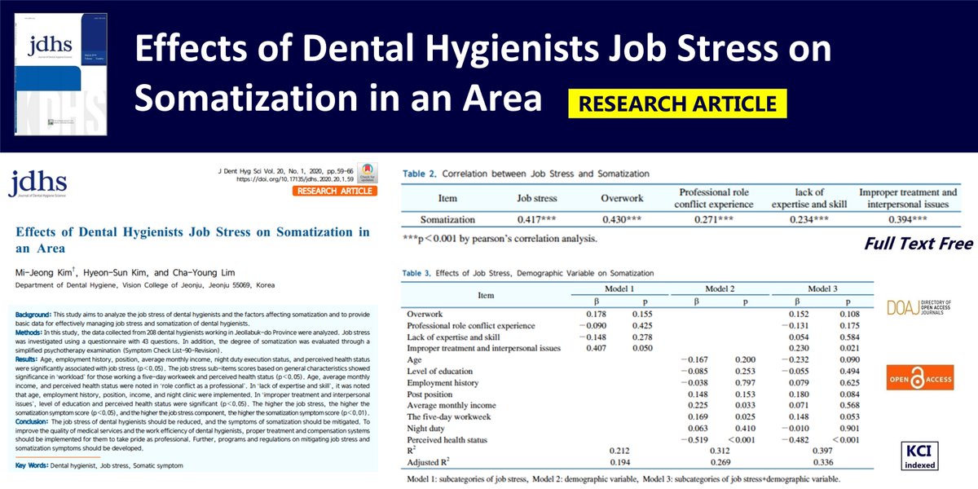The height and width of the screenshot is (489, 978).
Task: Click the Table 2 caption
Action: coord(526,174)
